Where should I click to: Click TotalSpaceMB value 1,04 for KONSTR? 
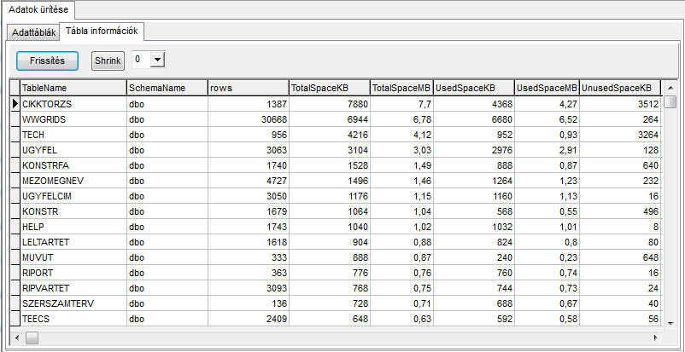coord(401,211)
